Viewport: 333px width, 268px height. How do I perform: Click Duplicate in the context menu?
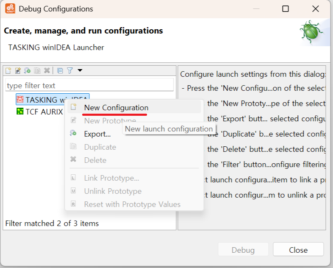click(100, 147)
